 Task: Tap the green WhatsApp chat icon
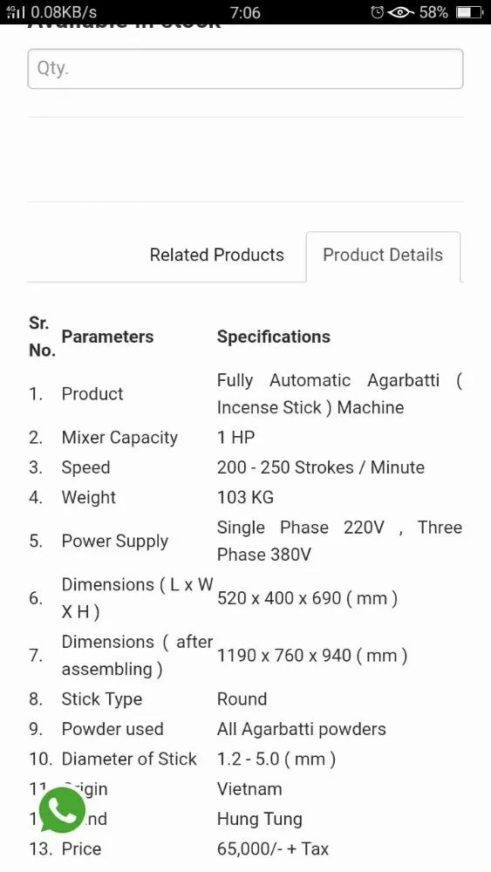[62, 810]
